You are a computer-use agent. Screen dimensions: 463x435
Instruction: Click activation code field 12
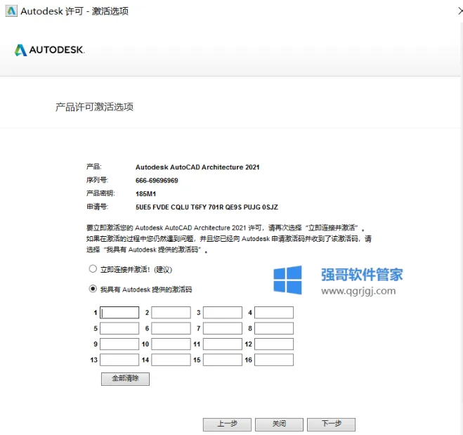(x=274, y=344)
